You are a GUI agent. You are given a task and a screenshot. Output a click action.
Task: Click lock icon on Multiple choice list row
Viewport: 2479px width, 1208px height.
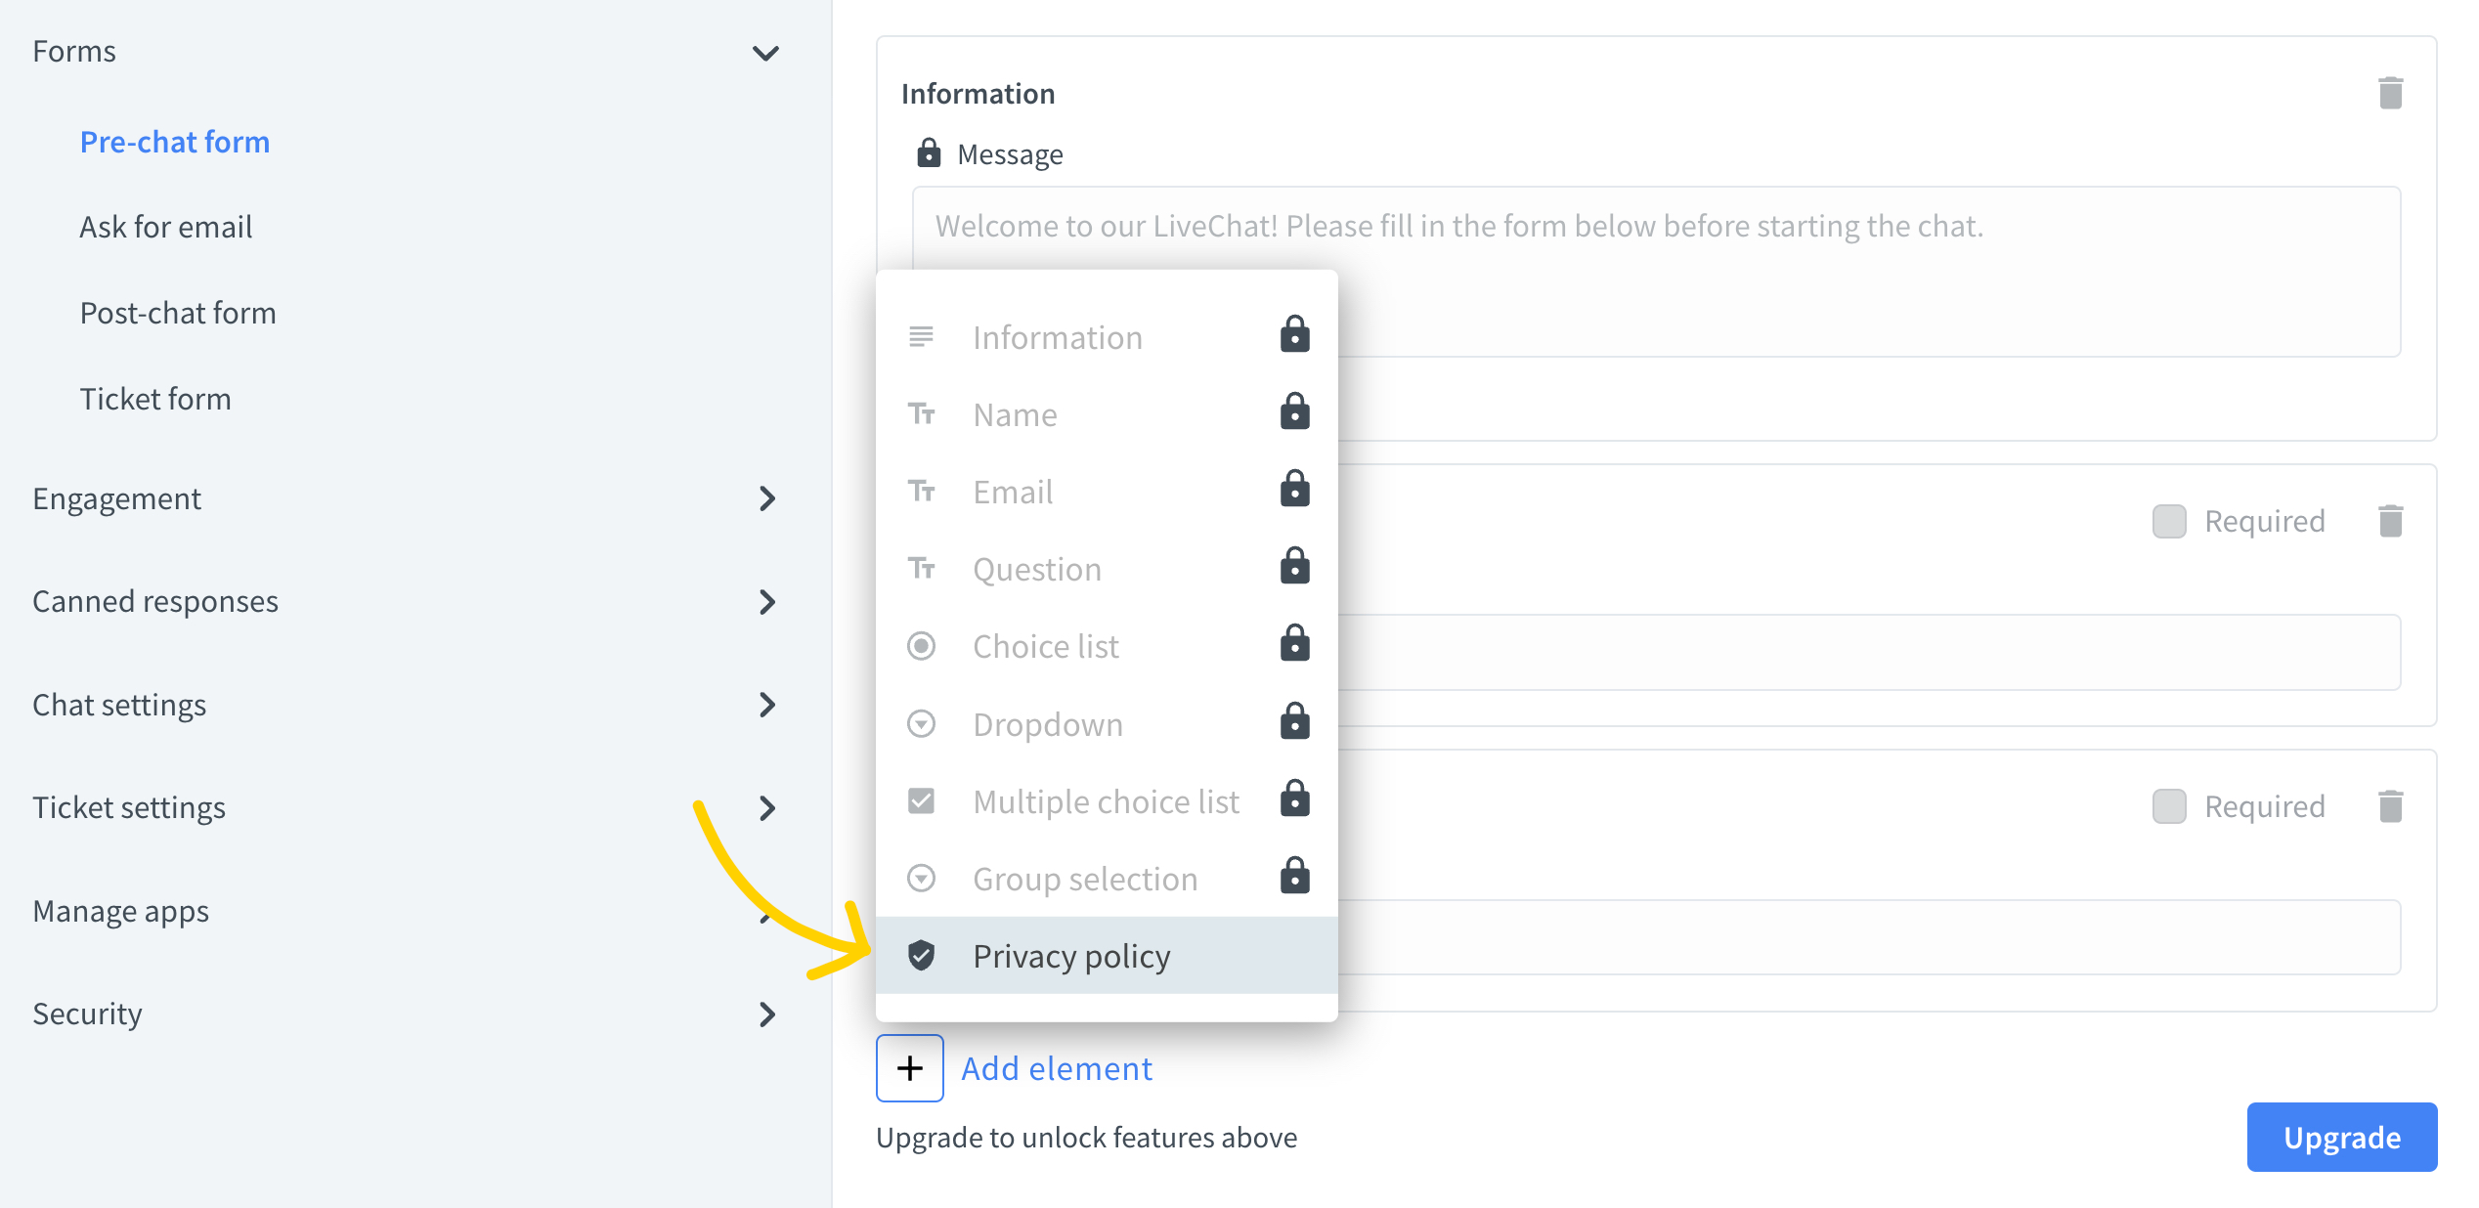(1294, 798)
